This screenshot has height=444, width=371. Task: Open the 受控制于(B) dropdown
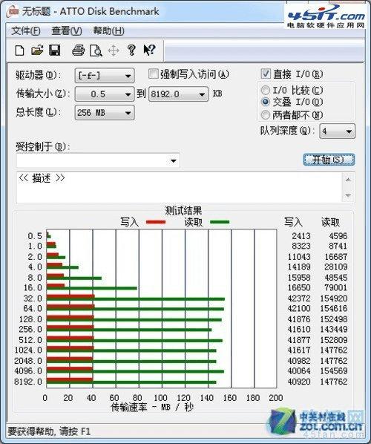coord(98,161)
